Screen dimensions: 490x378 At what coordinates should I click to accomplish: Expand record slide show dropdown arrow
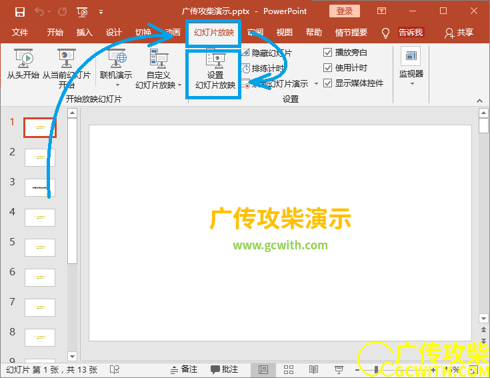(316, 83)
